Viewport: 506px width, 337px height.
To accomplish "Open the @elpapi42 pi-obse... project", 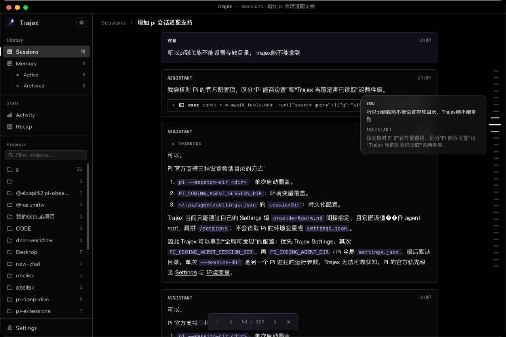I will tap(44, 193).
